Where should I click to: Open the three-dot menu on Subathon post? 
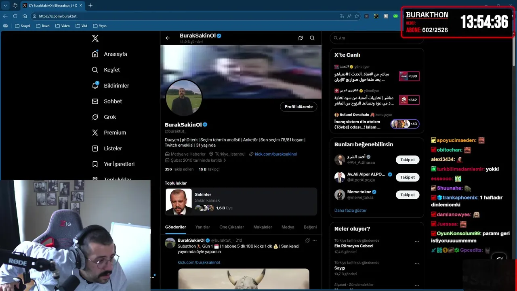click(315, 240)
